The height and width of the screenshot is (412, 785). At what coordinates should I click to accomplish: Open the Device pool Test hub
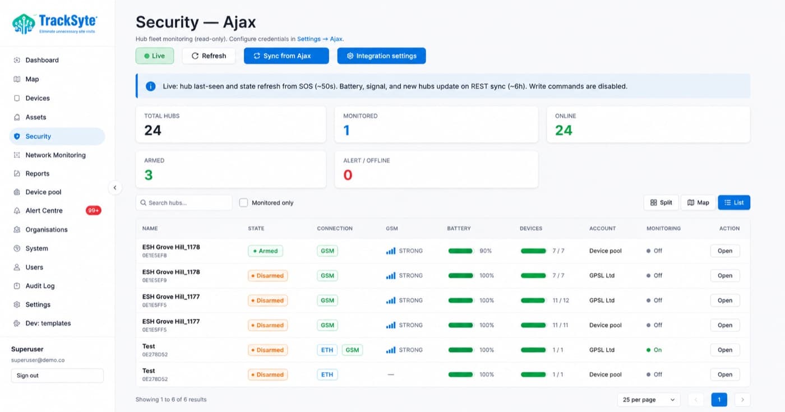(x=725, y=374)
